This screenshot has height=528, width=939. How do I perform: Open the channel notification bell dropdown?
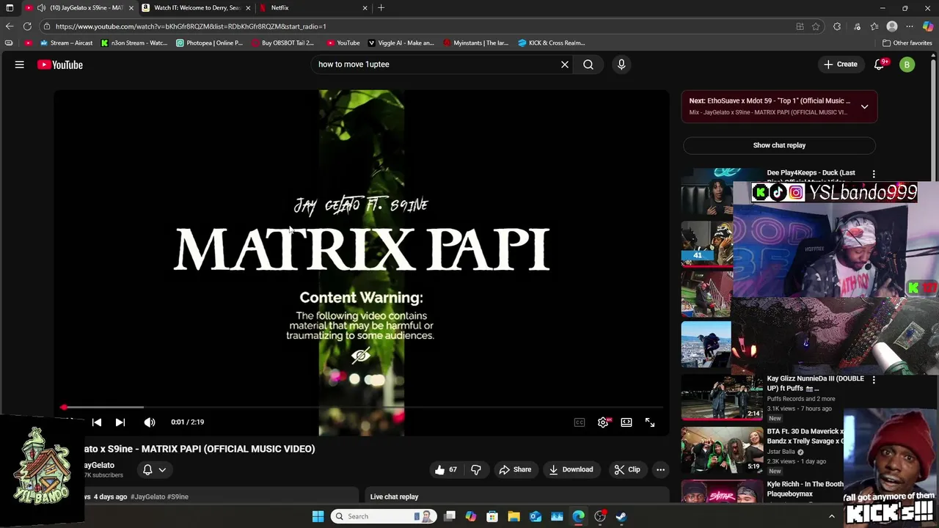154,469
